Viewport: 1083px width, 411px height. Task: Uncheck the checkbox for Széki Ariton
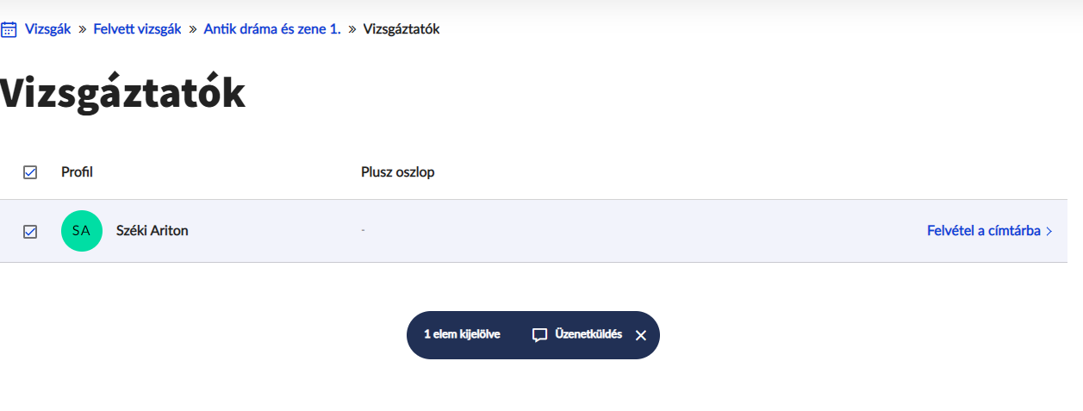coord(30,232)
